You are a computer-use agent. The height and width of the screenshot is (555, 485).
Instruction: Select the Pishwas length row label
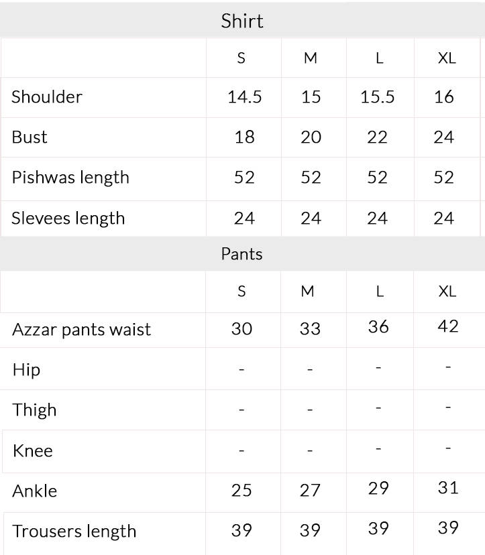point(70,178)
